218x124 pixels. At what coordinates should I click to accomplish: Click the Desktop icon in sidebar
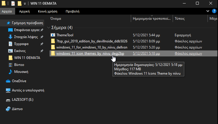(x=10, y=30)
